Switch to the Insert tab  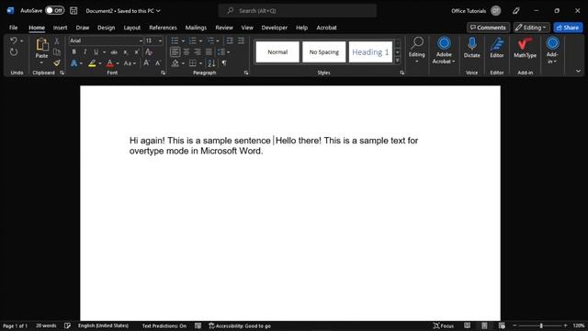pyautogui.click(x=60, y=28)
